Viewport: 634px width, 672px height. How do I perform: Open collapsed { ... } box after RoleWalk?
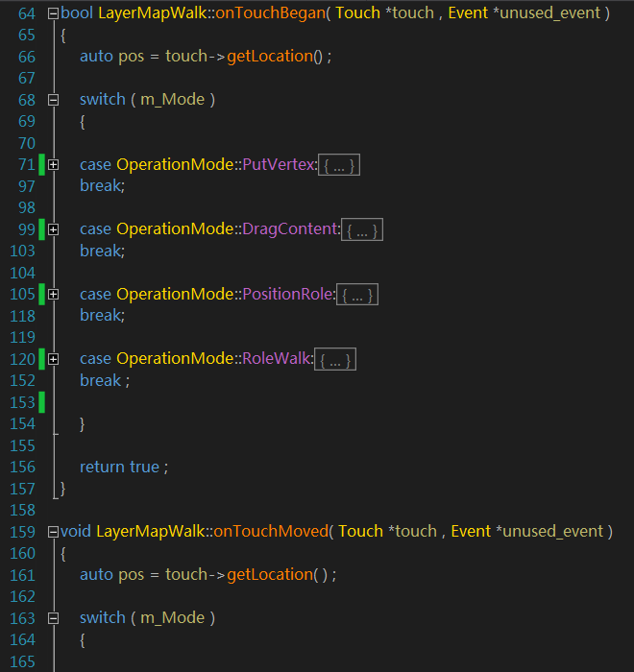(335, 359)
